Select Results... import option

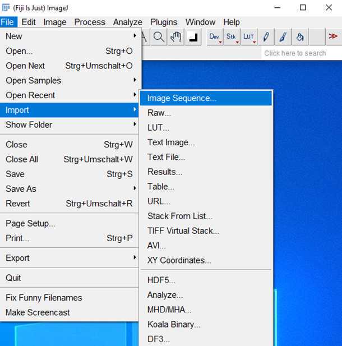click(206, 172)
